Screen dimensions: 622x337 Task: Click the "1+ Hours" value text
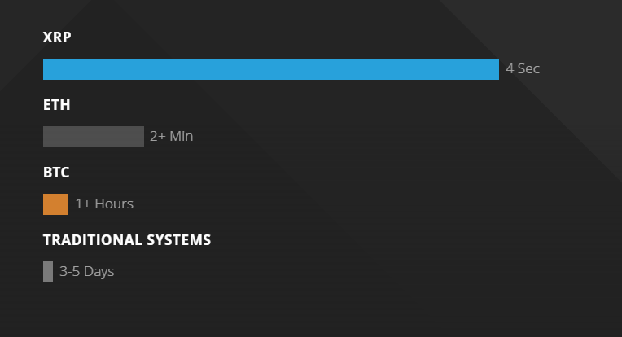(x=104, y=204)
